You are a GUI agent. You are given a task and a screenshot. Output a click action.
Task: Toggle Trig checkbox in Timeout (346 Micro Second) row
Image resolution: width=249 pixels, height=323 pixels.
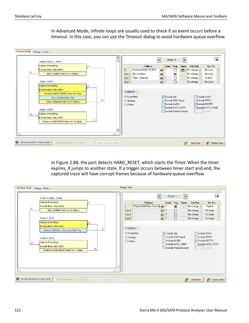tap(176, 207)
